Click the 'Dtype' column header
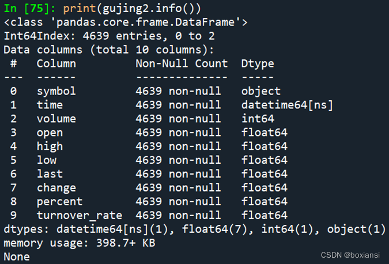 pyautogui.click(x=258, y=63)
